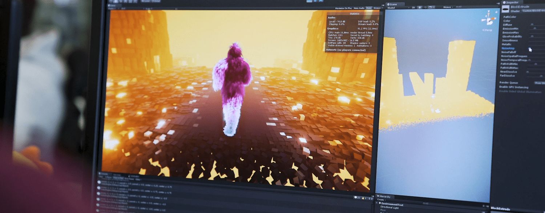Screen dimensions: 545x213
Task: Toggle Scene audio speaker icon
Action: pos(425,7)
